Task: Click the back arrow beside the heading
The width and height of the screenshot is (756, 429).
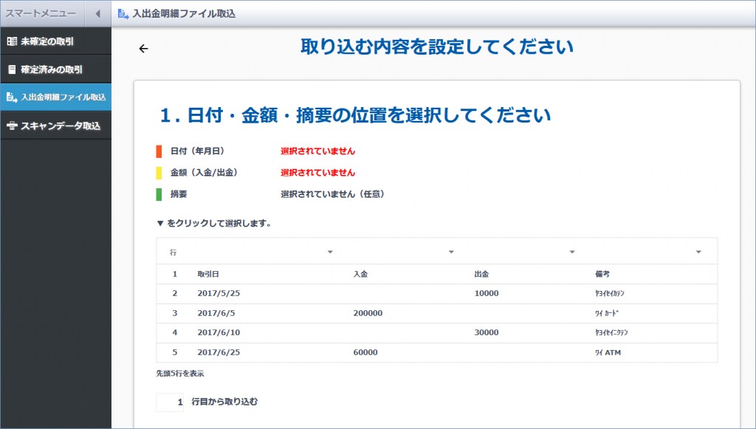Action: (143, 48)
